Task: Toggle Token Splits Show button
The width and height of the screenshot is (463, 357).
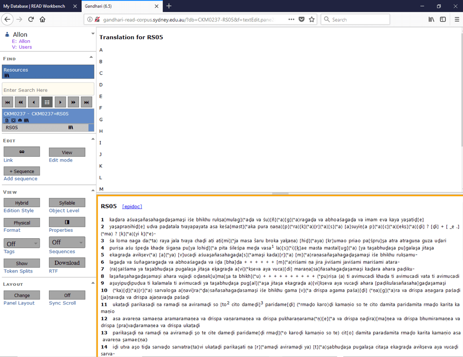Action: coord(22,263)
